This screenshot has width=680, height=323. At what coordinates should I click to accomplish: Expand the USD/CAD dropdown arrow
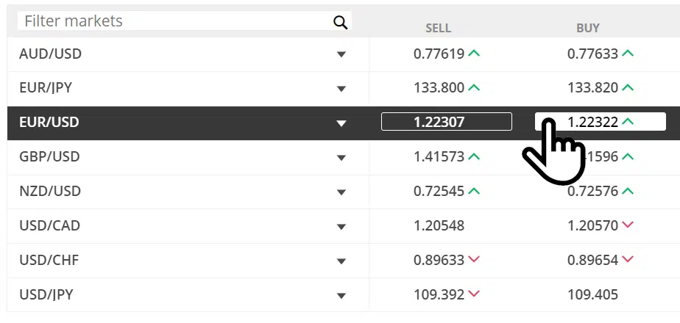coord(341,227)
